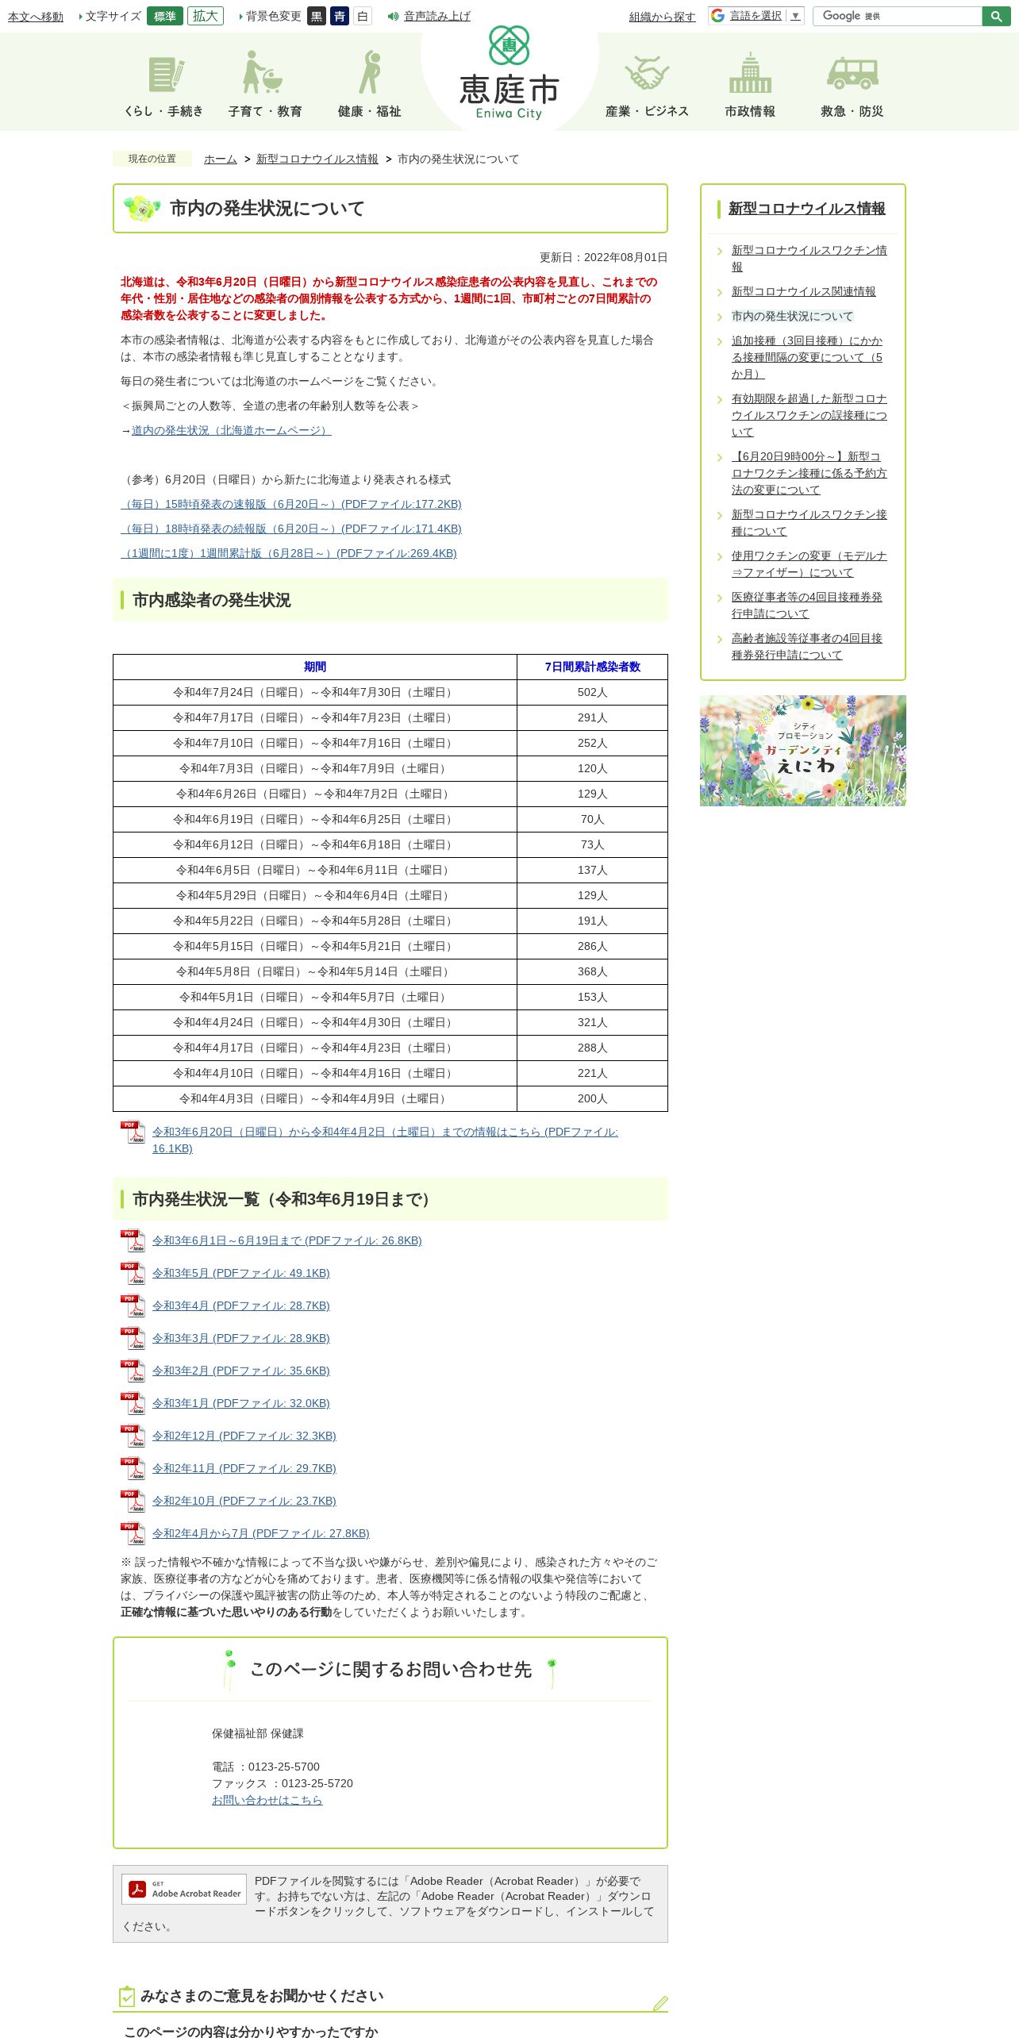Open sidebar 新型コロナウイルスワクチン接種について link
The image size is (1019, 2038).
coord(809,522)
